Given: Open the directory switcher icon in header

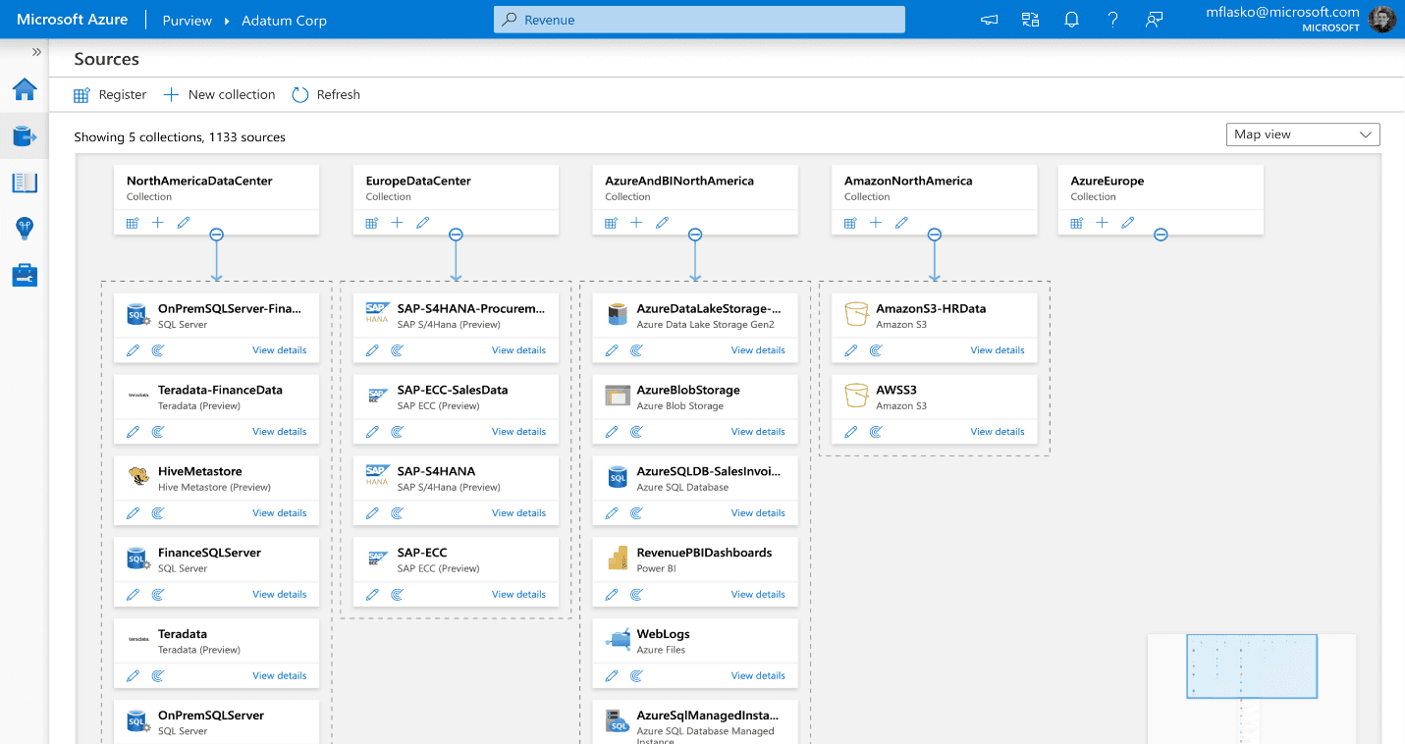Looking at the screenshot, I should pyautogui.click(x=1030, y=20).
